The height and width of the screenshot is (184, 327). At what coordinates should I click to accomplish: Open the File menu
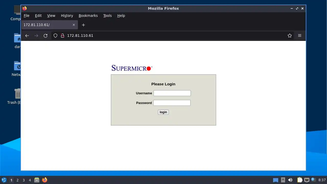point(27,16)
